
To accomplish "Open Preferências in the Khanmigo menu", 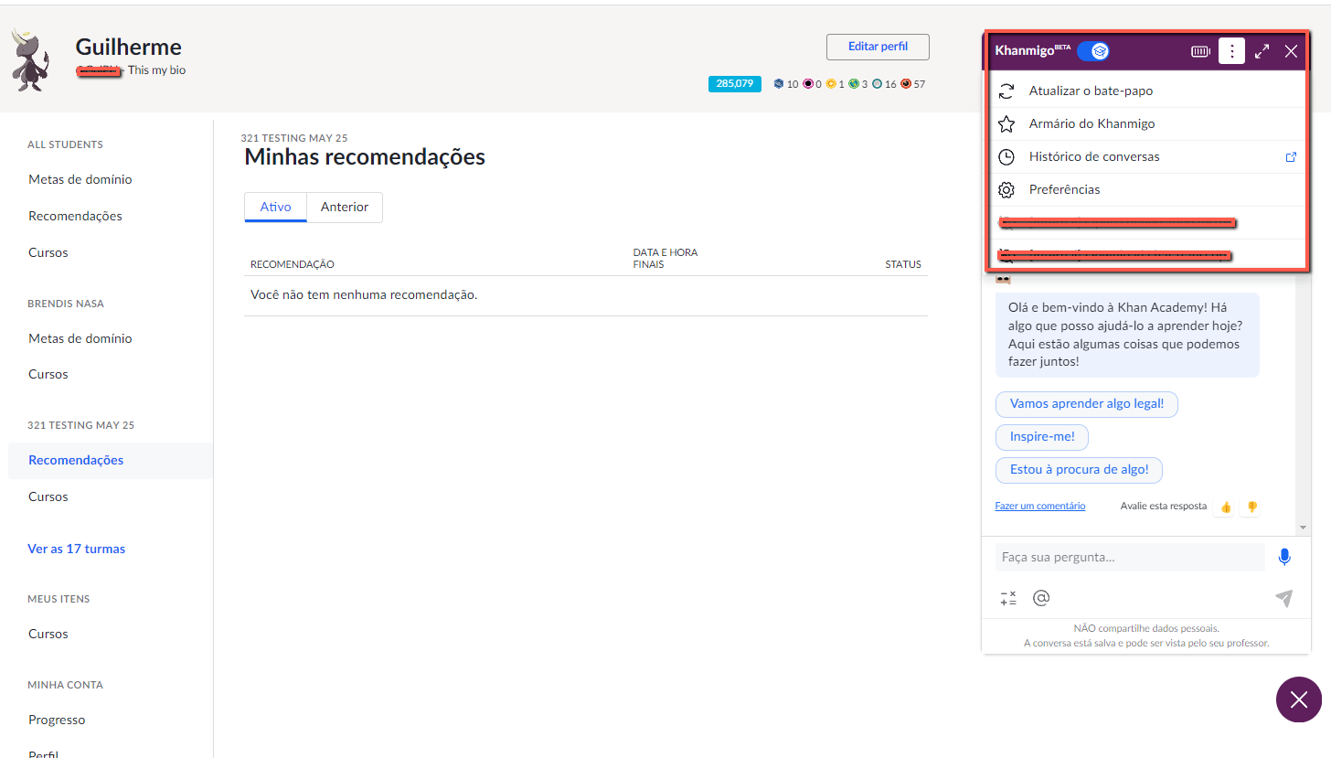I will coord(1147,189).
